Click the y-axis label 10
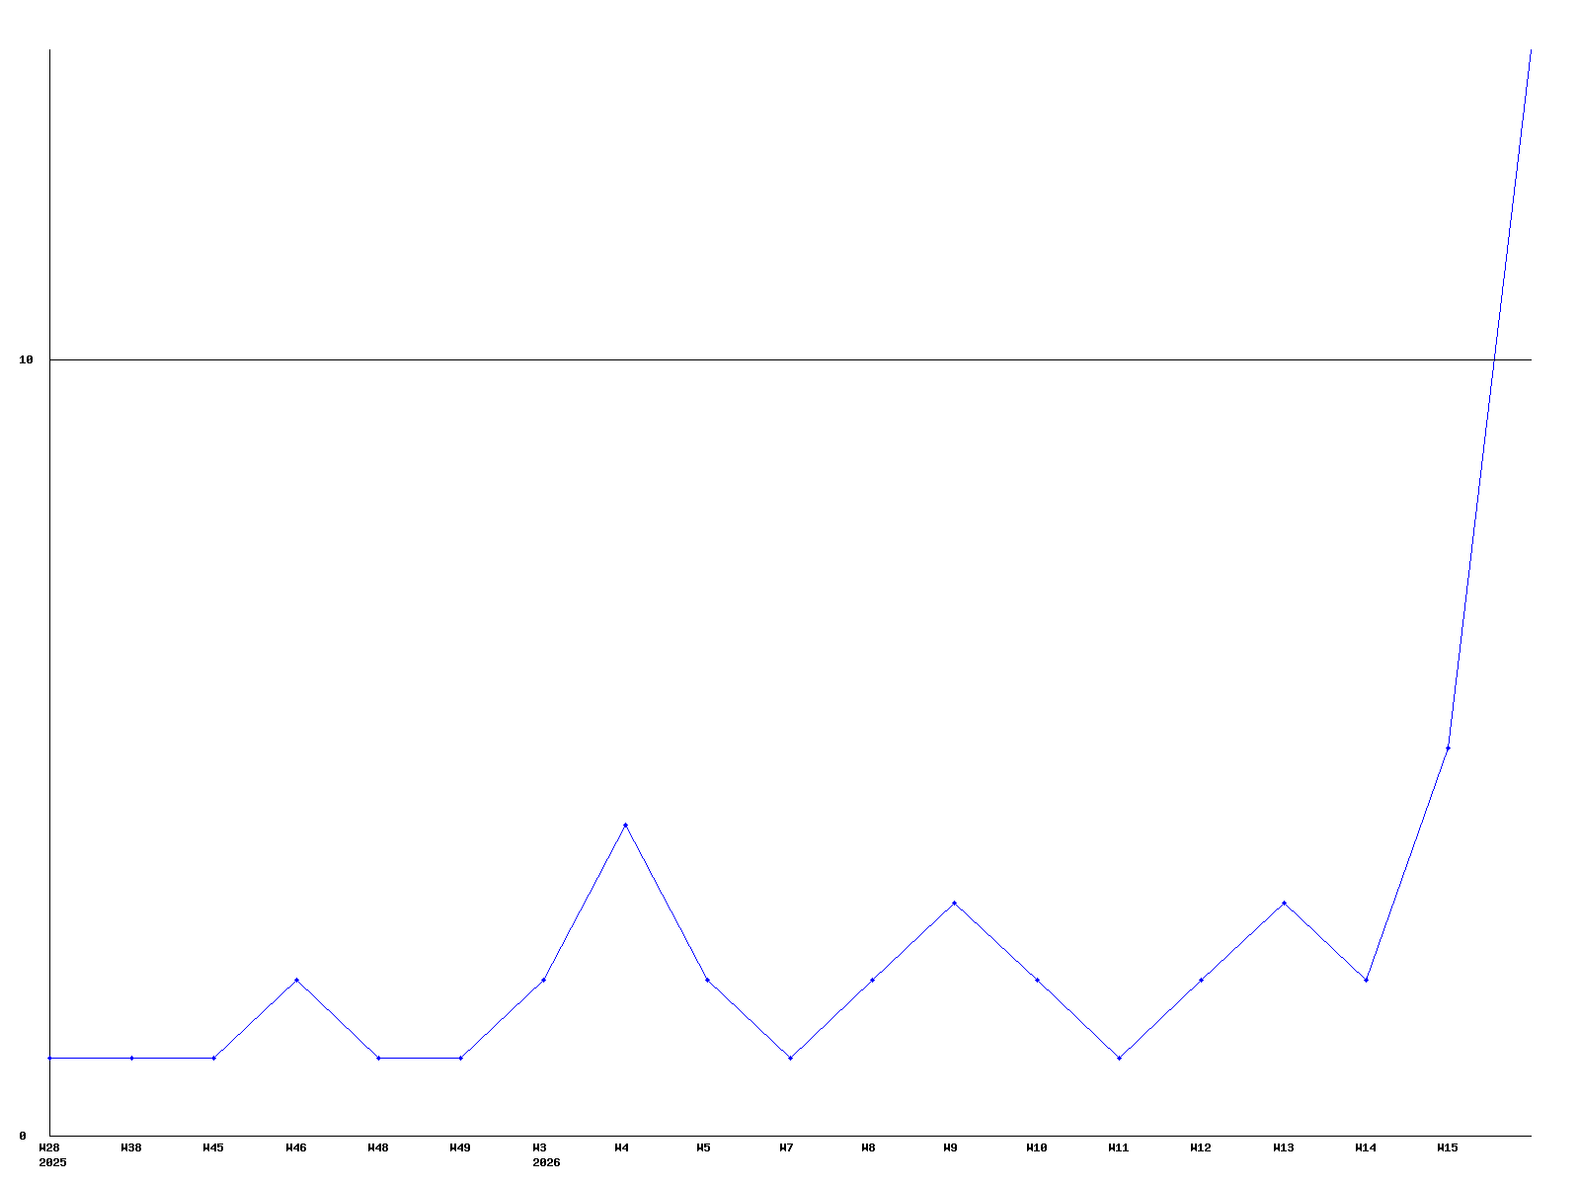 (27, 359)
